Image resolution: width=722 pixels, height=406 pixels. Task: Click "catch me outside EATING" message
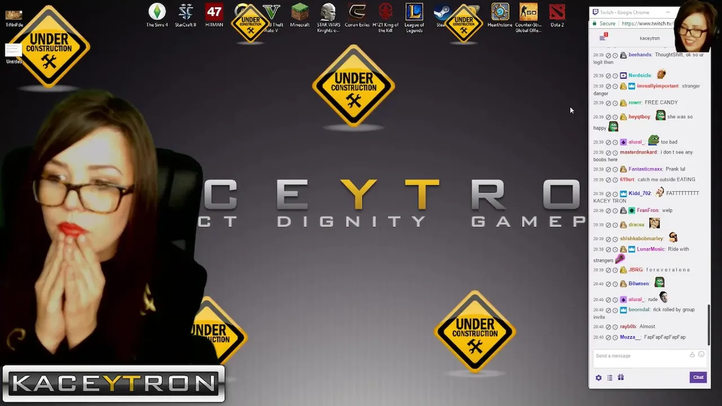click(x=666, y=179)
